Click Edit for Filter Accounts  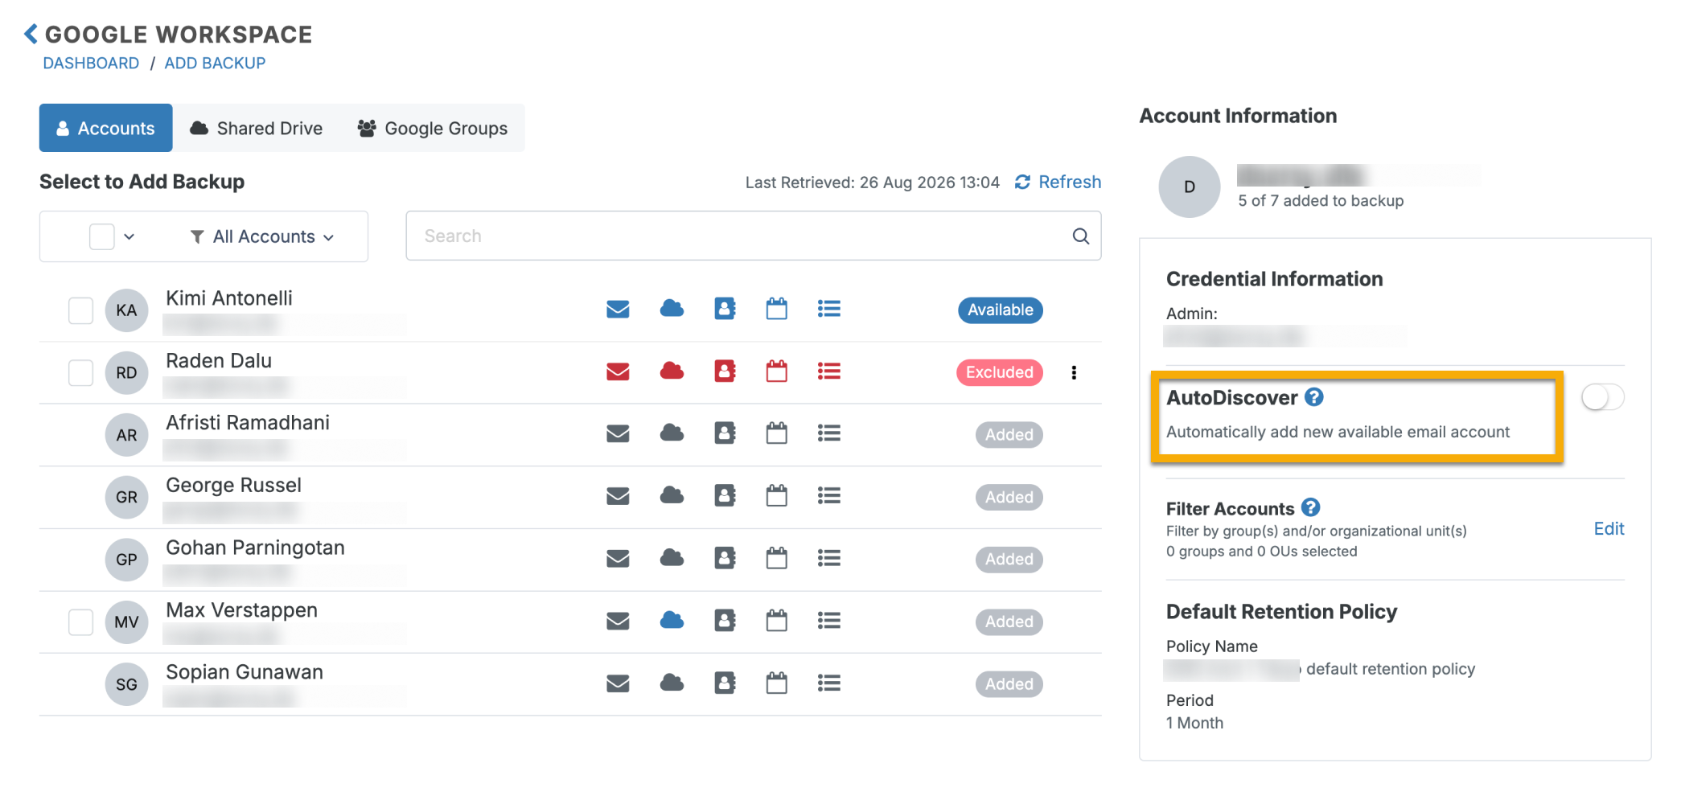(1609, 528)
